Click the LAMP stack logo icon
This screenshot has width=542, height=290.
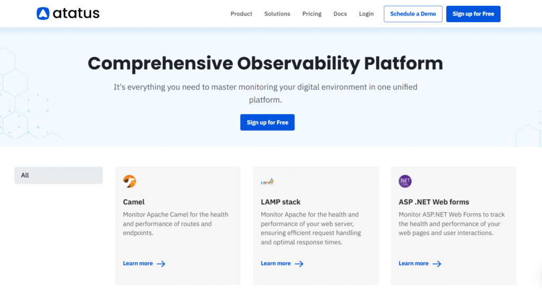point(267,182)
